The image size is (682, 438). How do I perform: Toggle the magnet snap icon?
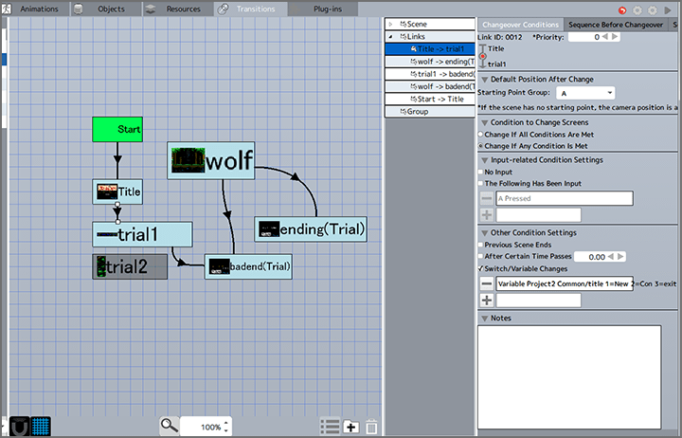[x=15, y=427]
